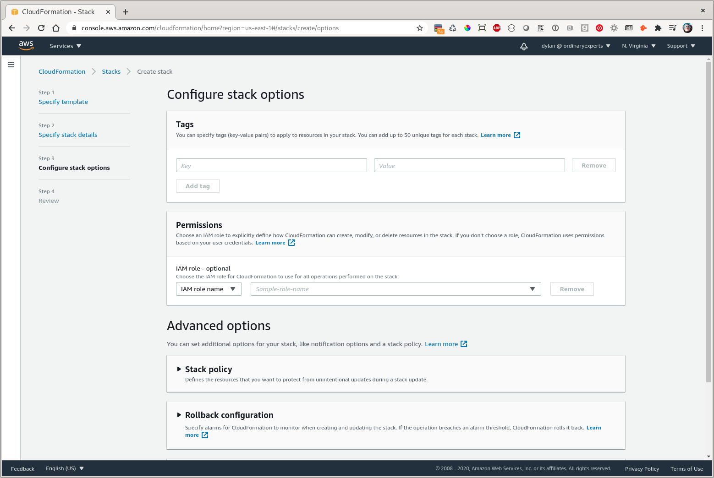Open the color wheel extension icon

(467, 28)
